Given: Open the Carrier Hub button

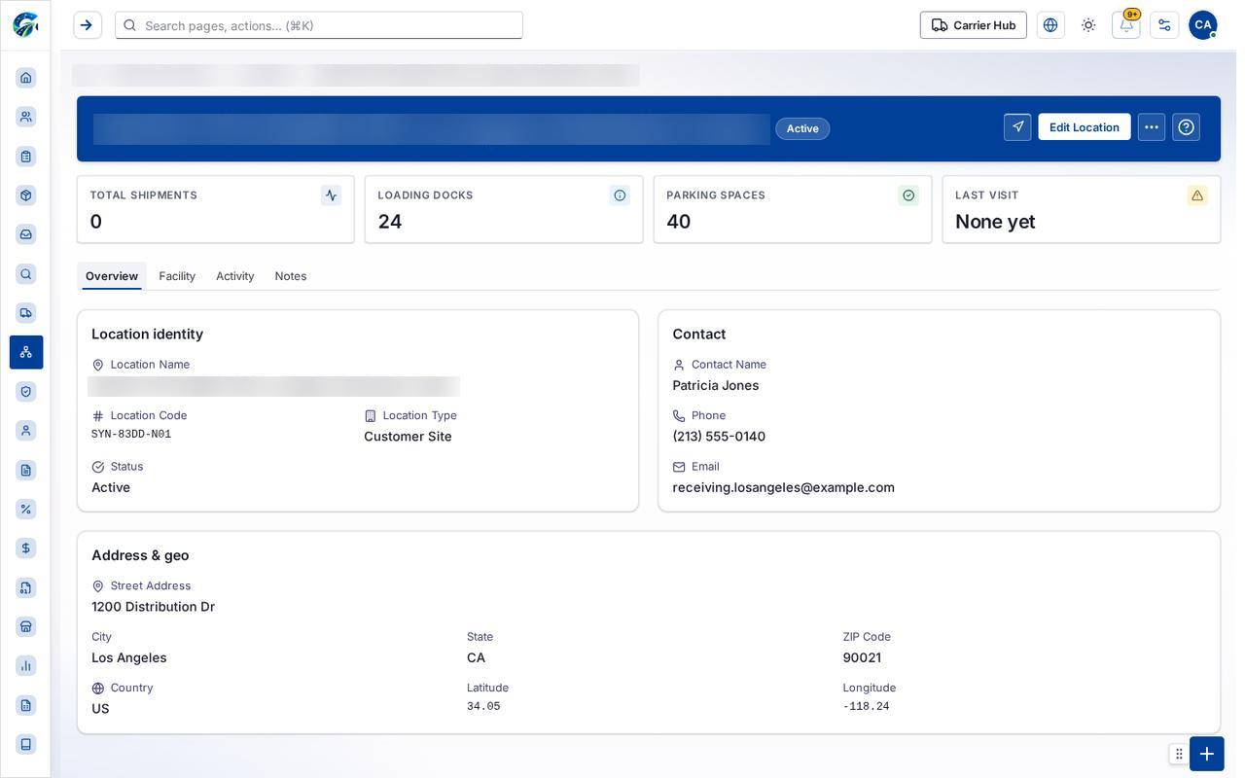Looking at the screenshot, I should (x=974, y=25).
